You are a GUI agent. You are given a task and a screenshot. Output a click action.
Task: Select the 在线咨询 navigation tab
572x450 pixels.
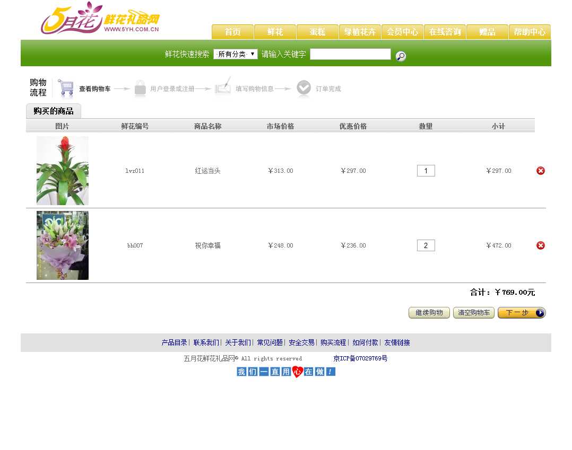coord(445,32)
